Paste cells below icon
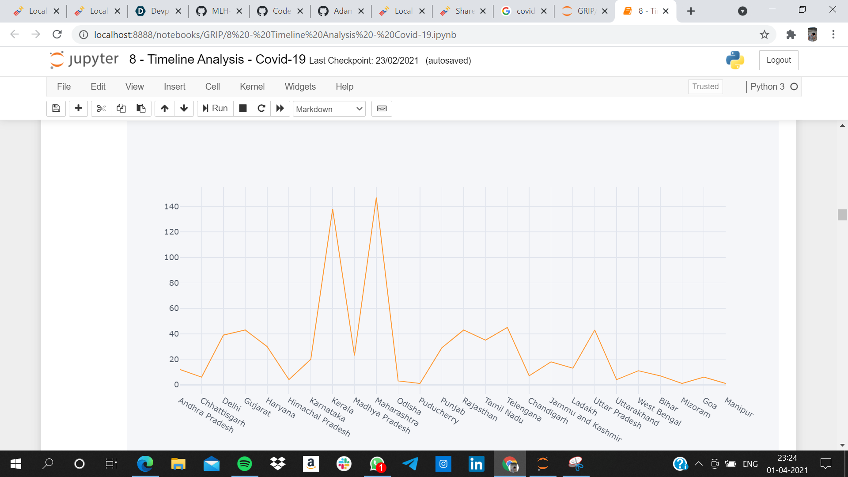The height and width of the screenshot is (477, 848). click(141, 108)
